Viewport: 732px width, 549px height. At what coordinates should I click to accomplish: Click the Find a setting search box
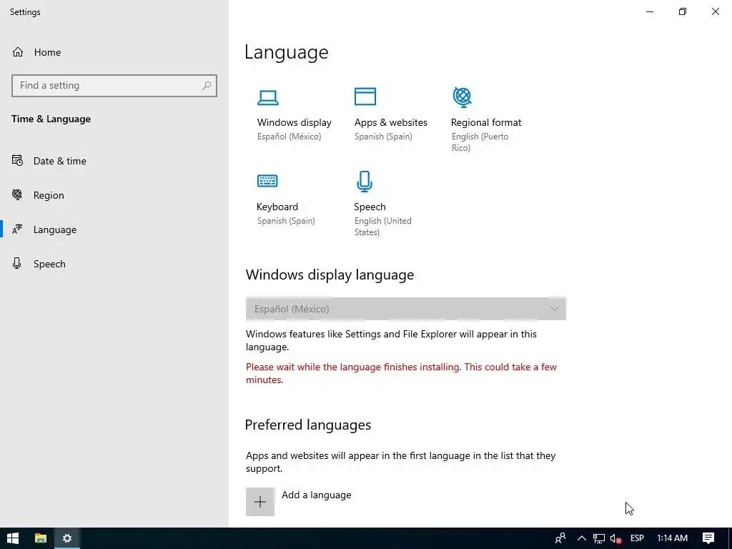(114, 86)
